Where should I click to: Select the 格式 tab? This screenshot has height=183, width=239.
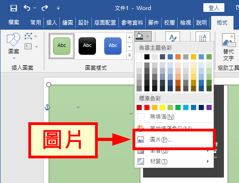click(x=222, y=23)
